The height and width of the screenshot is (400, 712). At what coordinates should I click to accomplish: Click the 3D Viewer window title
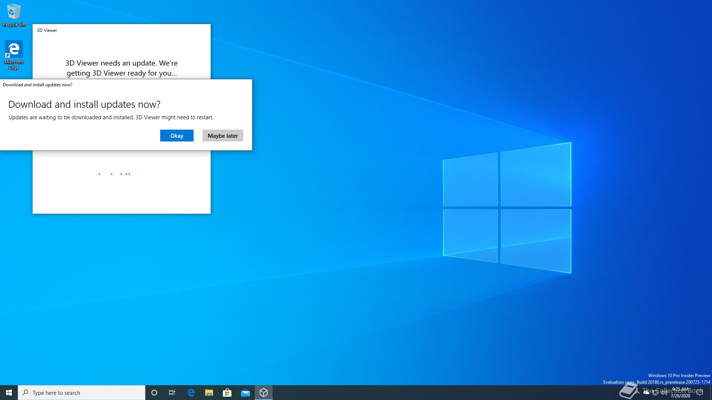47,30
